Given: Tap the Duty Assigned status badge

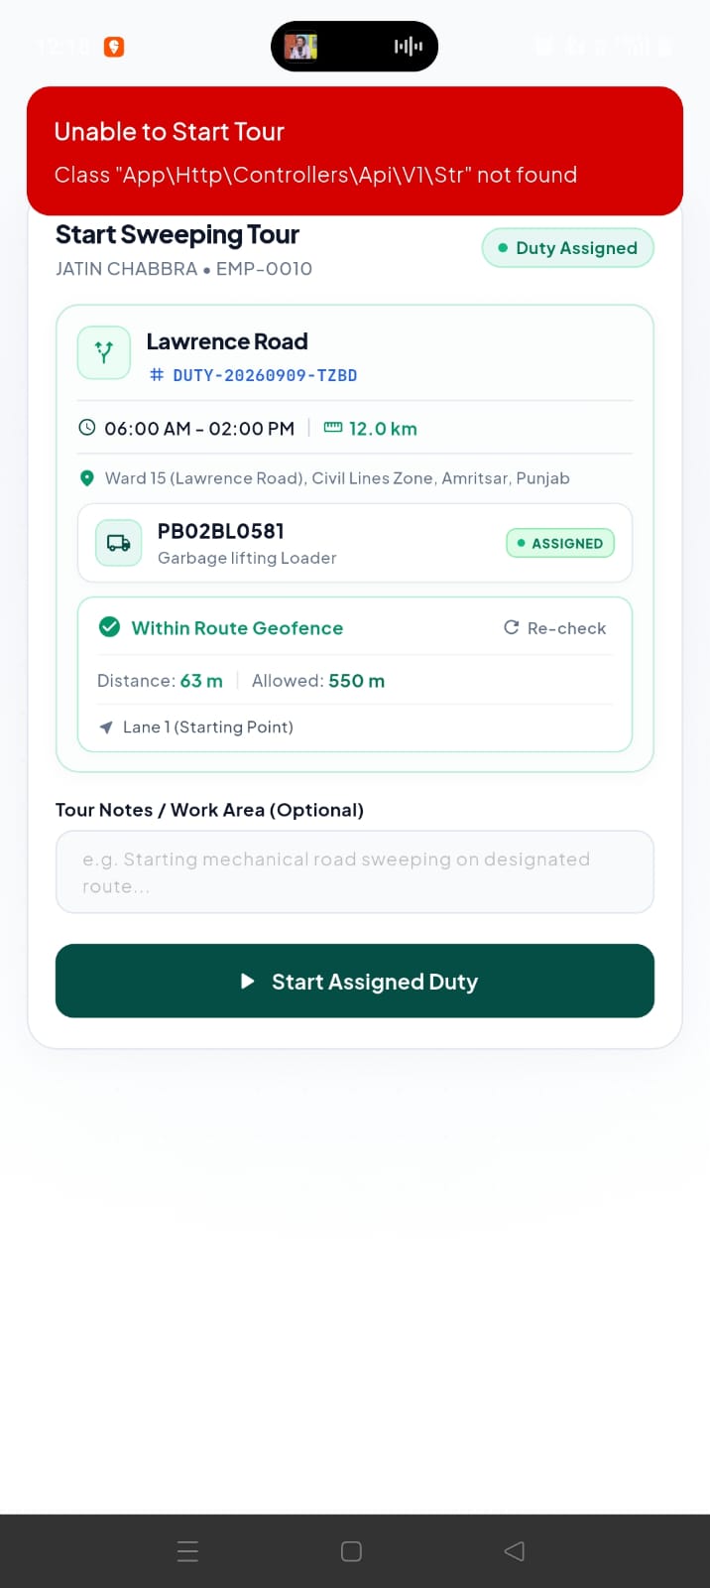Looking at the screenshot, I should click(568, 248).
